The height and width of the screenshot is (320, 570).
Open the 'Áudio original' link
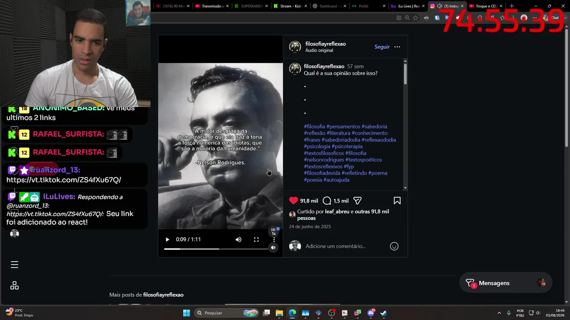[319, 51]
